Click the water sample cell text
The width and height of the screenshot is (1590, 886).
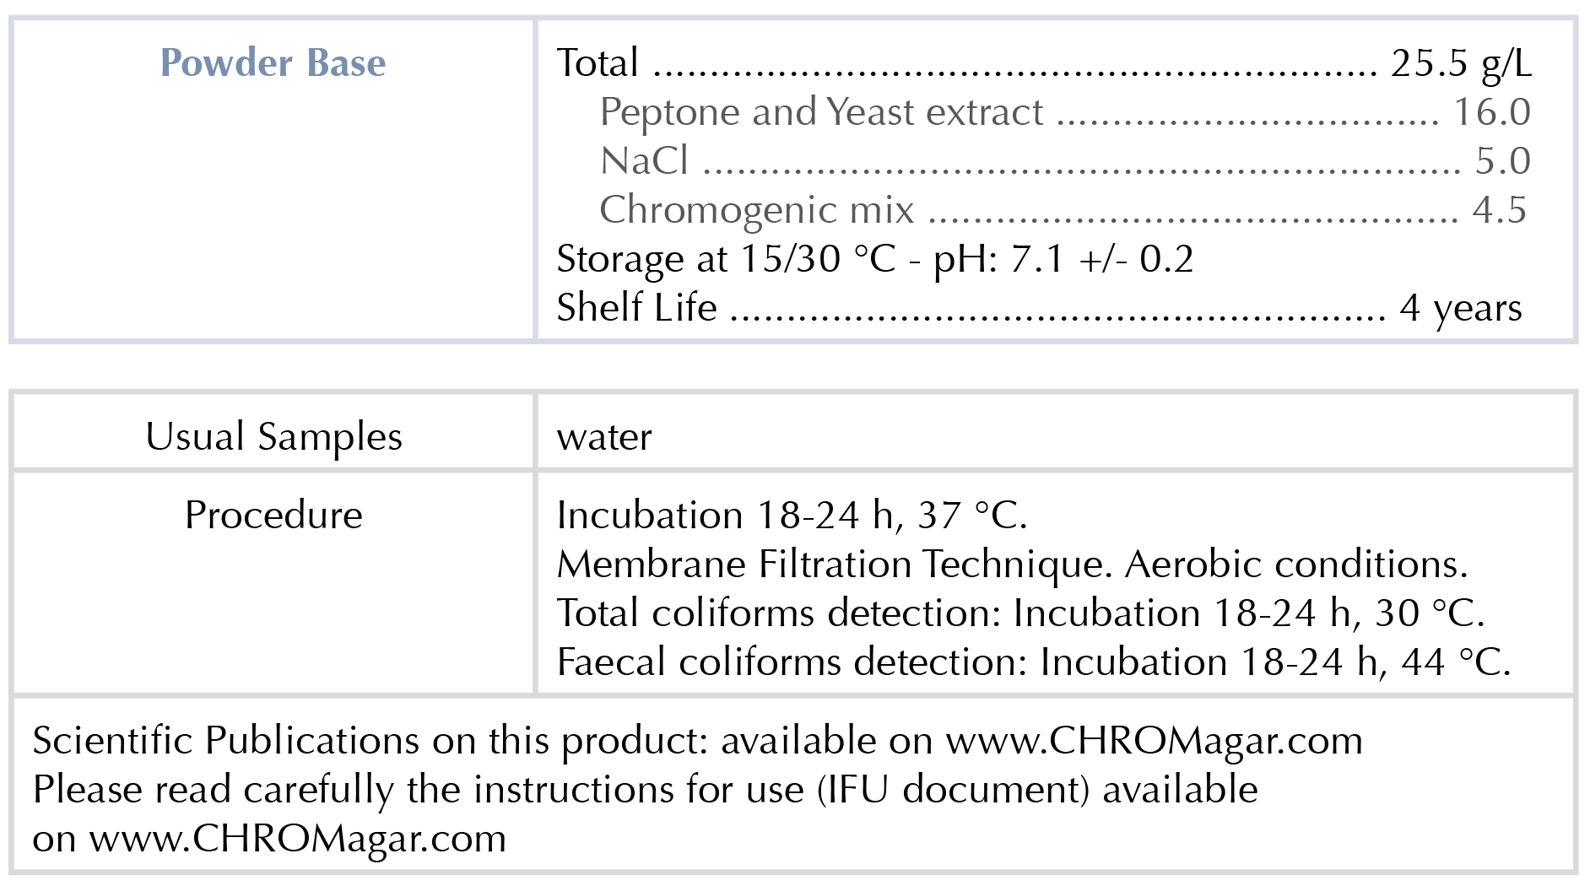coord(604,437)
